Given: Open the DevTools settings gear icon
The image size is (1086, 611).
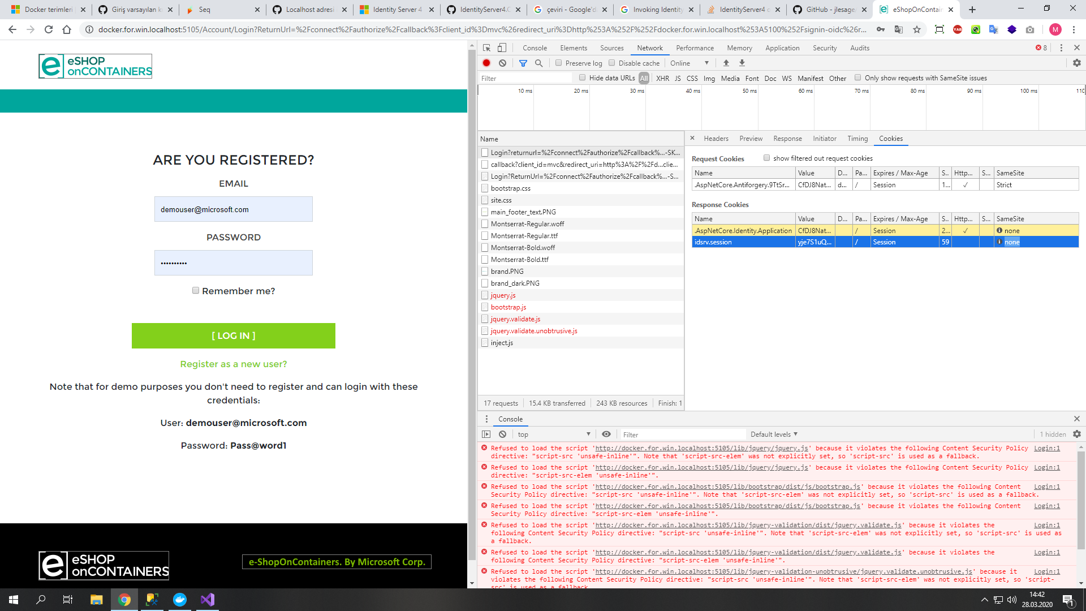Looking at the screenshot, I should pyautogui.click(x=1077, y=63).
